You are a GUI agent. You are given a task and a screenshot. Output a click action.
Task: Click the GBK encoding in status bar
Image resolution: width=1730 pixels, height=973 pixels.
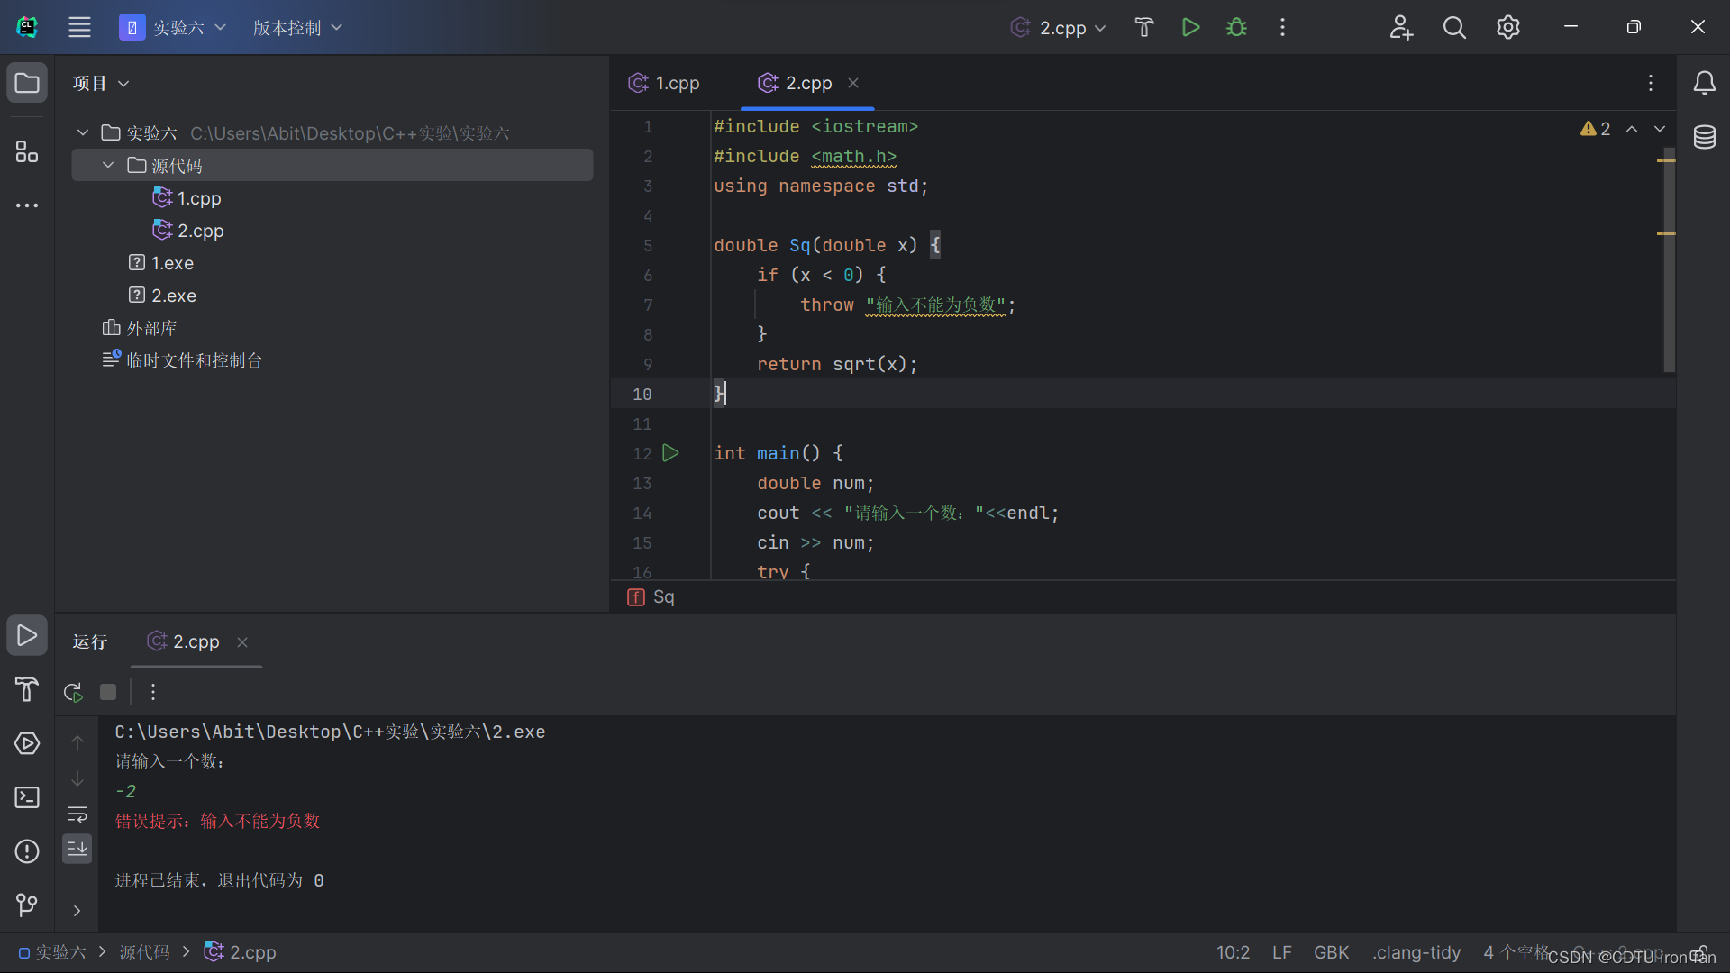click(x=1331, y=952)
